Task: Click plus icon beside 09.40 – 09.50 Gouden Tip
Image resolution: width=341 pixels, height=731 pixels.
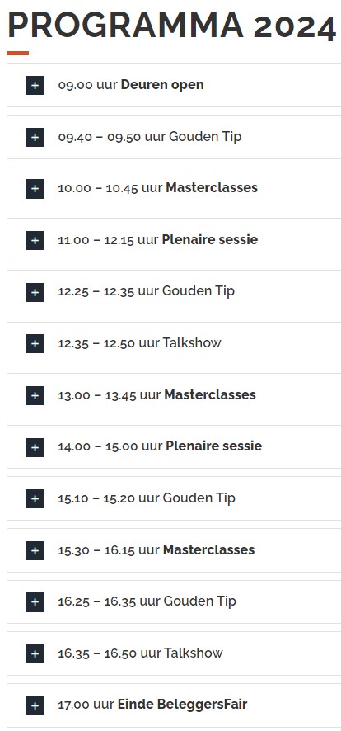Action: 35,137
